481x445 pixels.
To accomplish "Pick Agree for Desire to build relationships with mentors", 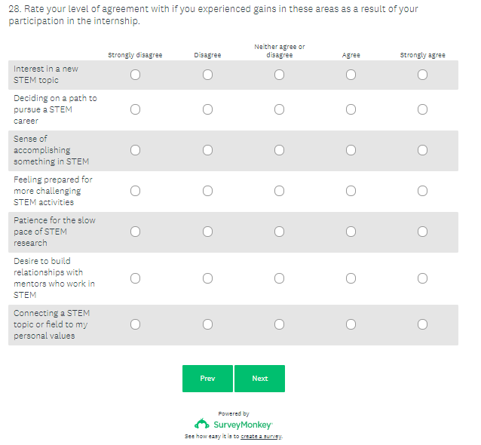I will (351, 278).
